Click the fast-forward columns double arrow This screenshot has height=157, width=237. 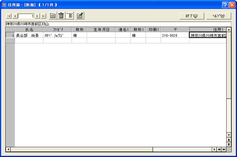click(x=224, y=149)
